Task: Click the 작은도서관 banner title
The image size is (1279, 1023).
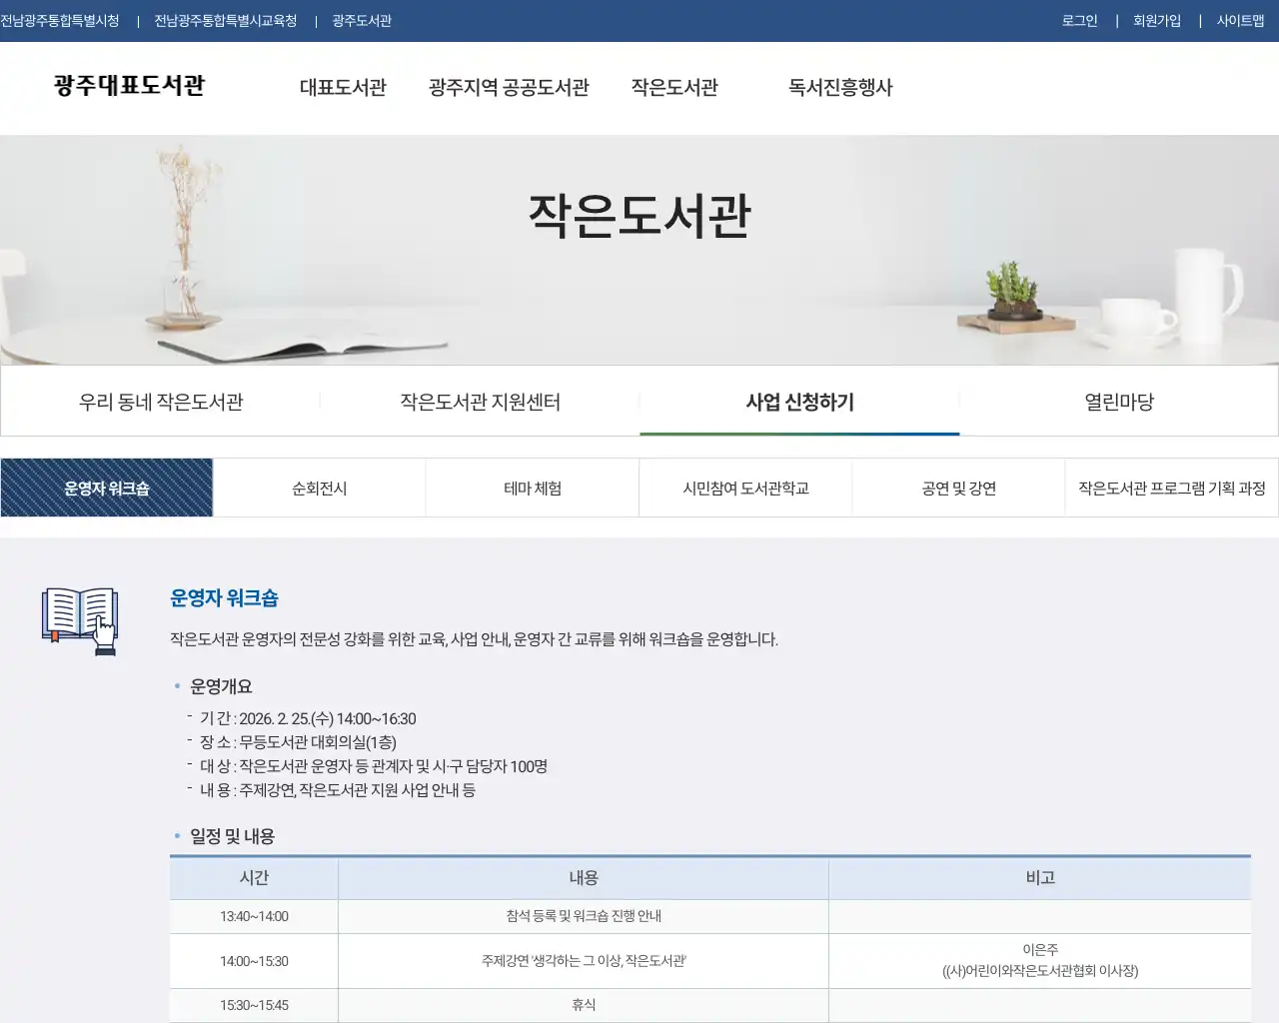Action: tap(639, 215)
